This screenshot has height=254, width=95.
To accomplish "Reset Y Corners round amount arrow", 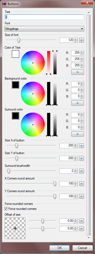I will tap(82, 196).
